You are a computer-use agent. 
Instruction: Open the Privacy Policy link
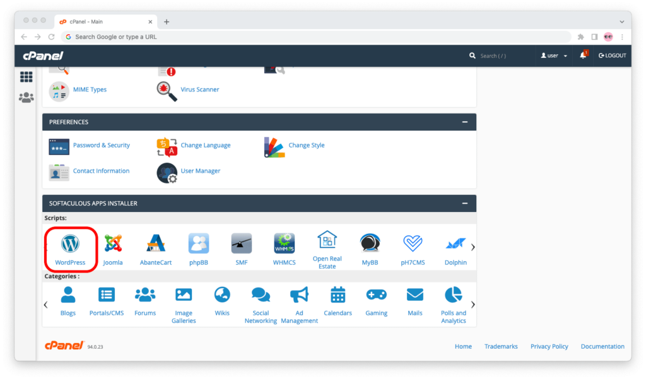(x=549, y=346)
